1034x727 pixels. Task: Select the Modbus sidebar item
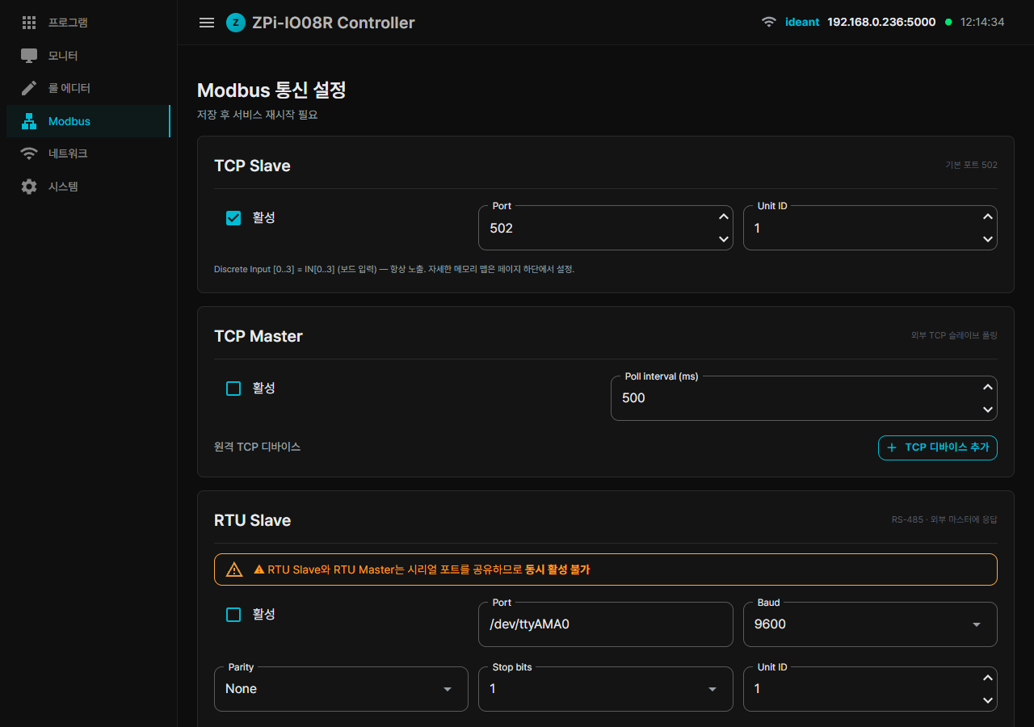(x=88, y=121)
